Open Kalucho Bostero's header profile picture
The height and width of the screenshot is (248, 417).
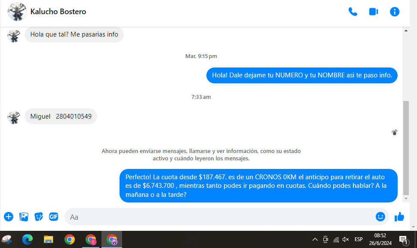17,12
